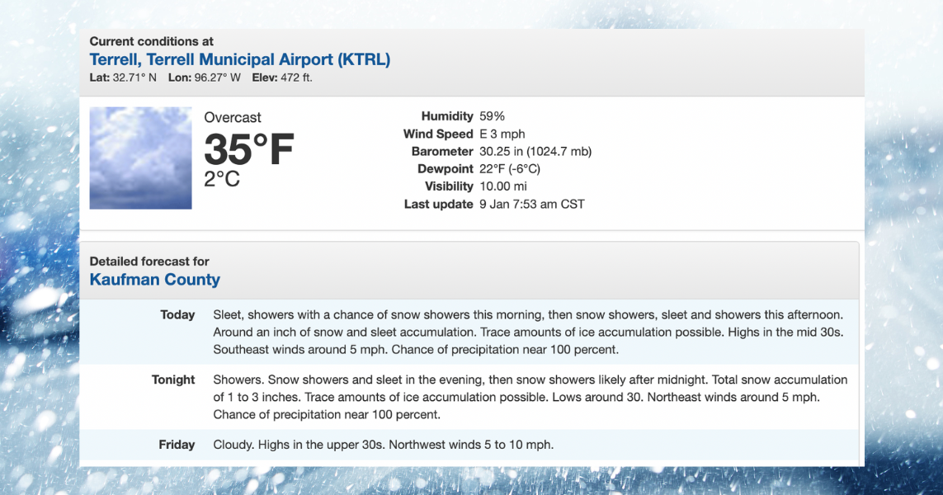Screen dimensions: 943x495
Task: Select the 35°F temperature reading
Action: 248,152
